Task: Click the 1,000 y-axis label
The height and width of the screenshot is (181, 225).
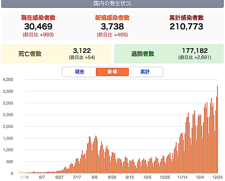Action: [8, 150]
